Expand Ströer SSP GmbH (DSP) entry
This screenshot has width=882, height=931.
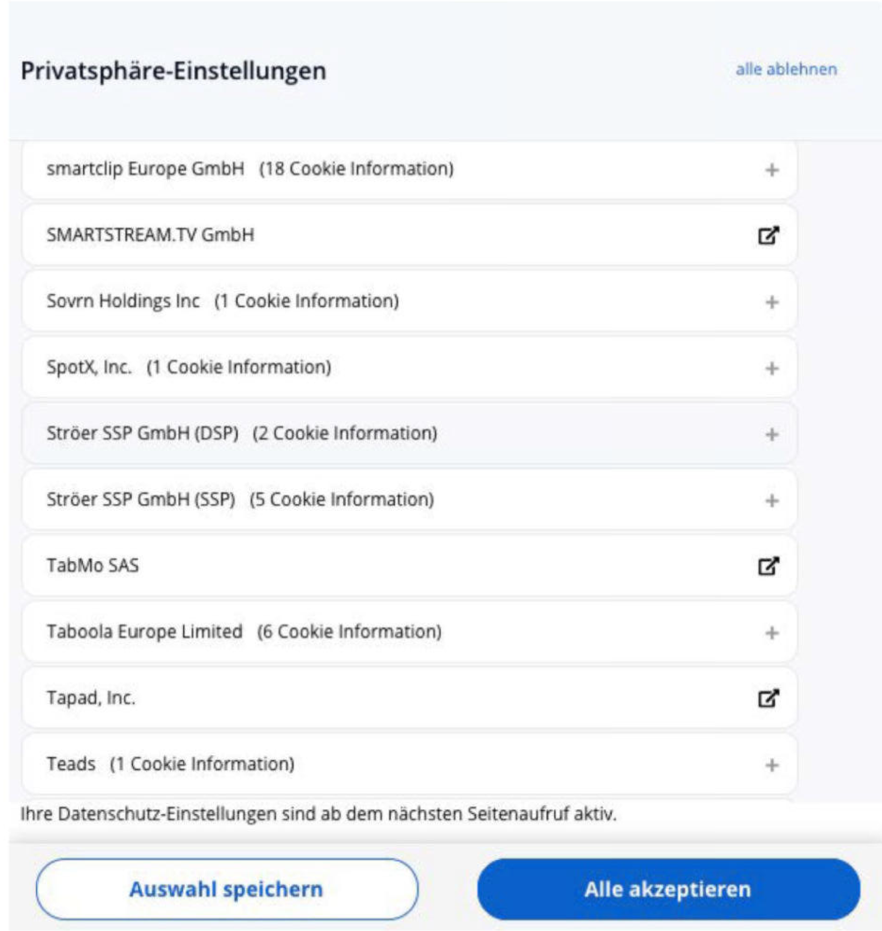[x=772, y=434]
